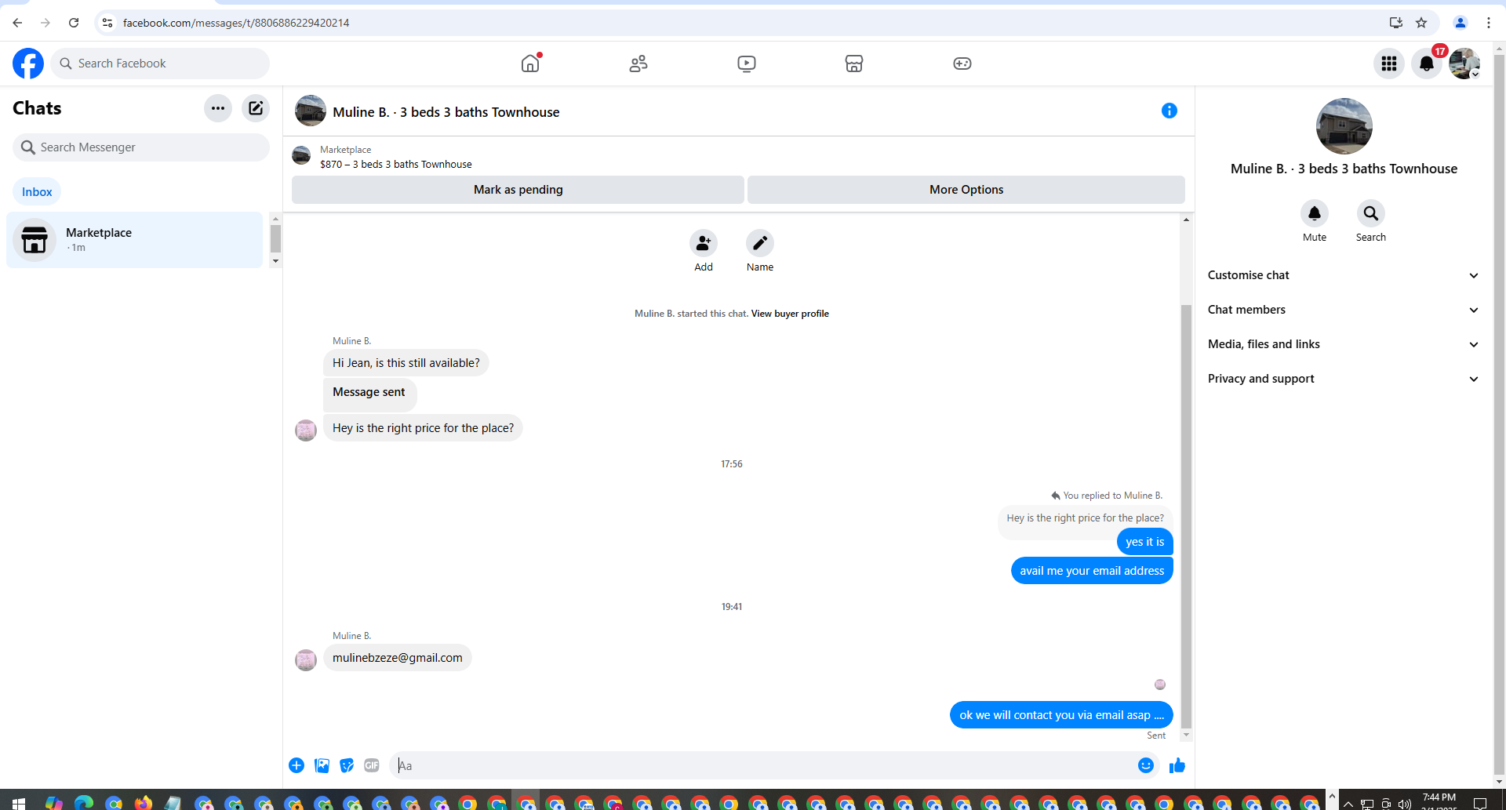The width and height of the screenshot is (1506, 810).
Task: Send a thumbs-up like
Action: click(x=1177, y=765)
